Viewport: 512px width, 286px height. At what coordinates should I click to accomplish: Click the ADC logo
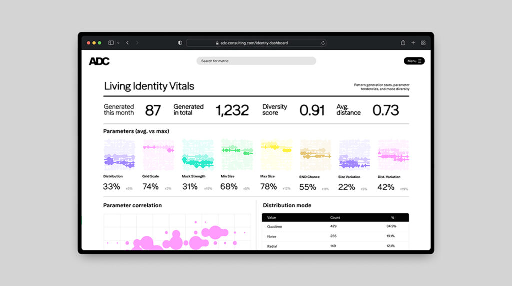tap(99, 61)
